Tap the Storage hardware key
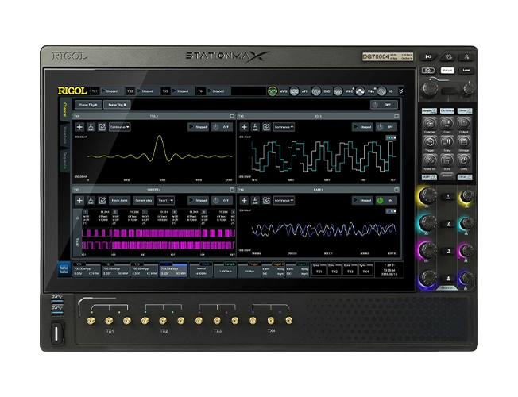 (463, 142)
